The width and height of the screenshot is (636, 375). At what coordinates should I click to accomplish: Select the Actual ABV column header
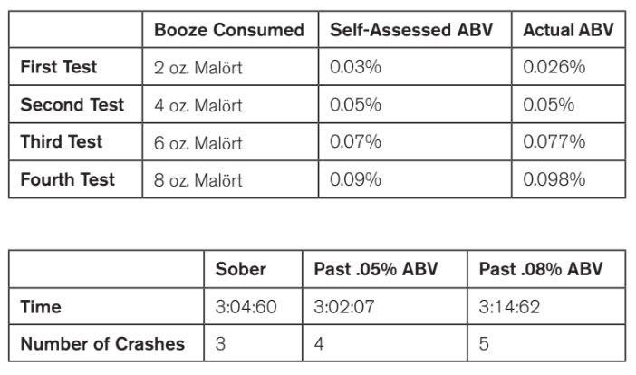point(568,30)
